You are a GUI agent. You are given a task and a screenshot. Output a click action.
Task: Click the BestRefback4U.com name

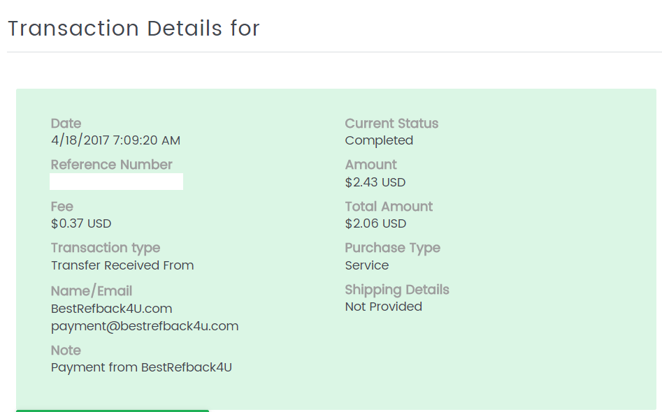111,309
